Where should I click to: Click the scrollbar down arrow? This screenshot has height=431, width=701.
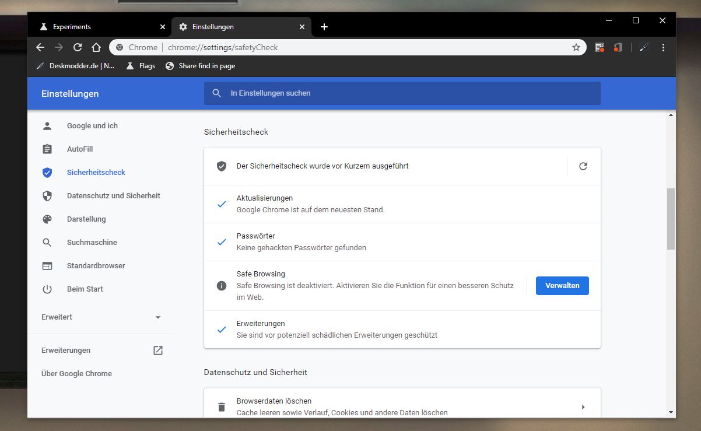(x=671, y=413)
